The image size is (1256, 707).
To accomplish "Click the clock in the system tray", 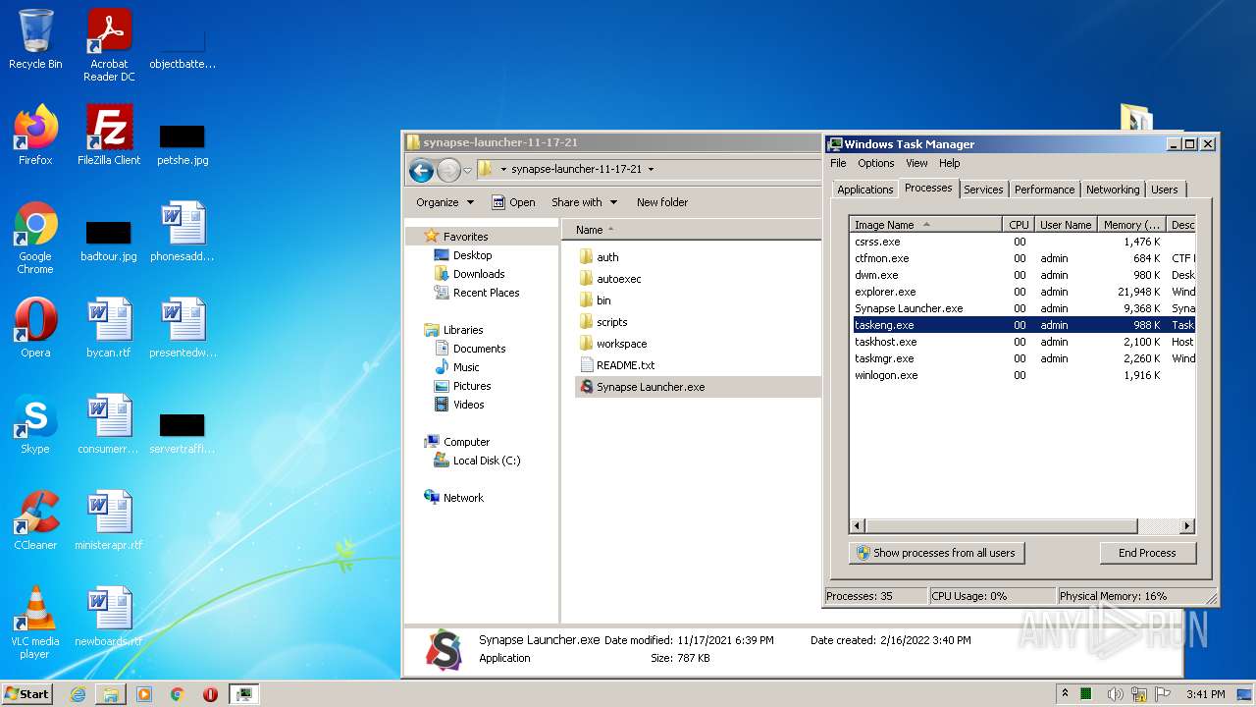I will point(1205,694).
